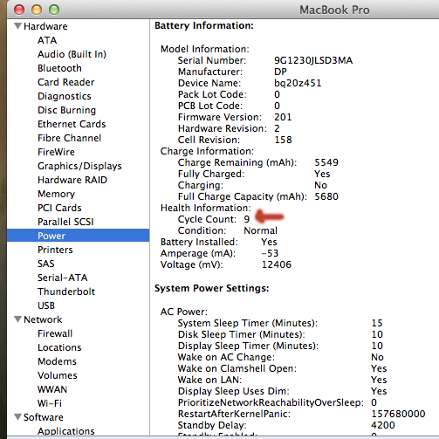
Task: Collapse the Software section triangle
Action: 17,417
